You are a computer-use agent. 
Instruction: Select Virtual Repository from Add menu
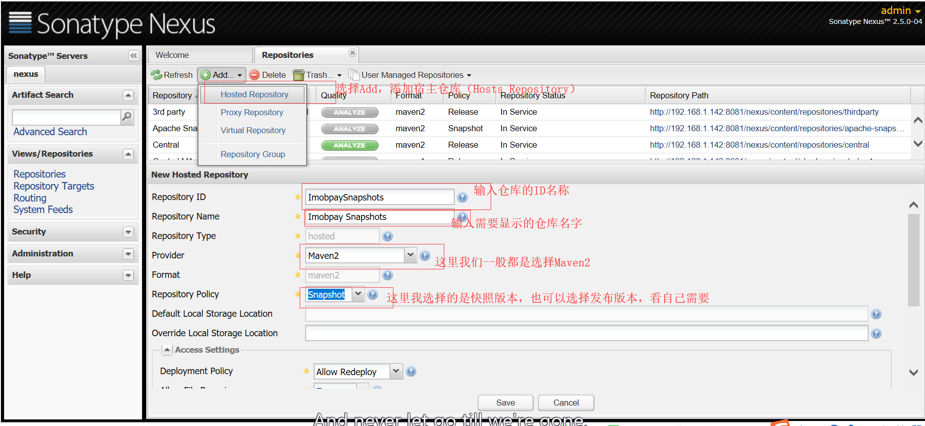pyautogui.click(x=253, y=130)
